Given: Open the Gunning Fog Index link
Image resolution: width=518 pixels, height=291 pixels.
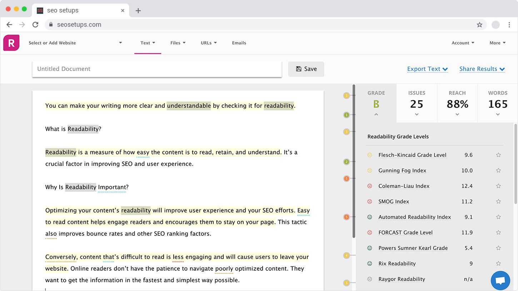Looking at the screenshot, I should click(x=402, y=170).
